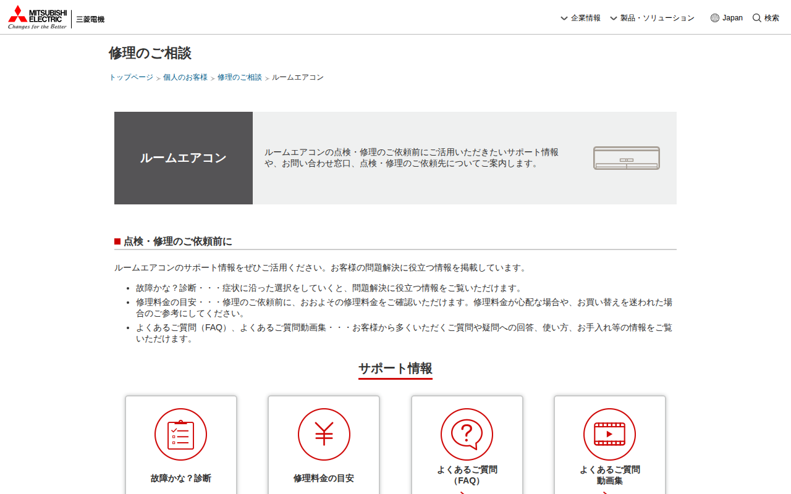The image size is (791, 494).
Task: Expand the 製品・ソリューション dropdown chevron
Action: coord(613,19)
